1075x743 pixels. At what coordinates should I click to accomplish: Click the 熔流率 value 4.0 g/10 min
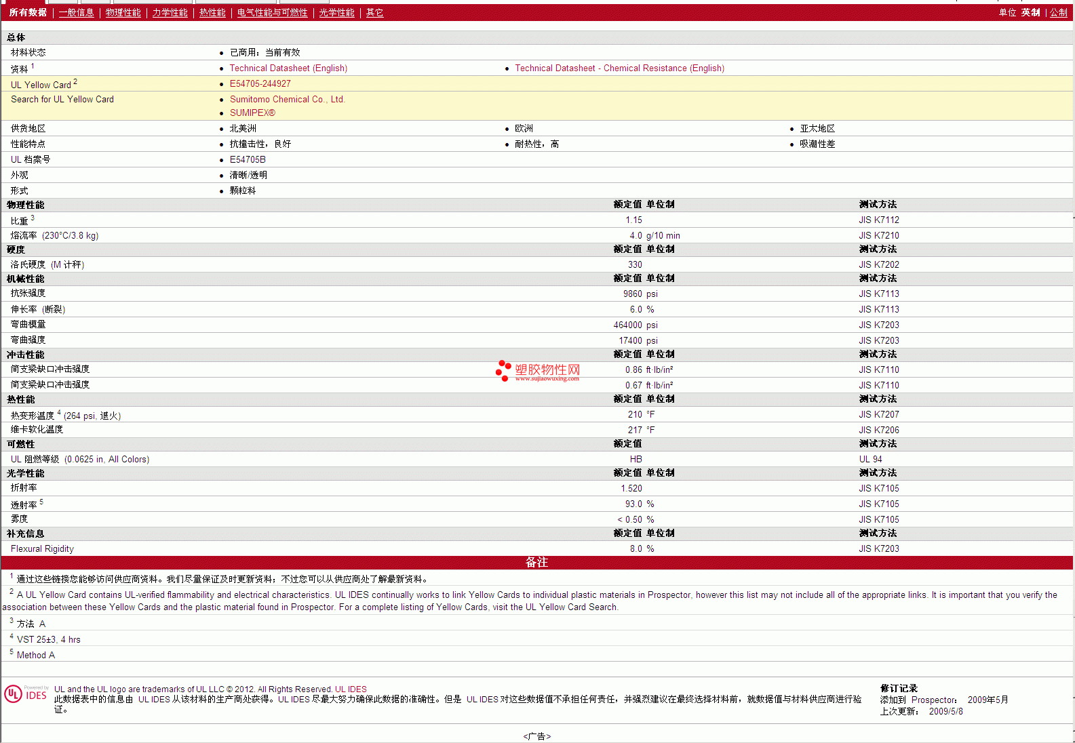tap(654, 236)
